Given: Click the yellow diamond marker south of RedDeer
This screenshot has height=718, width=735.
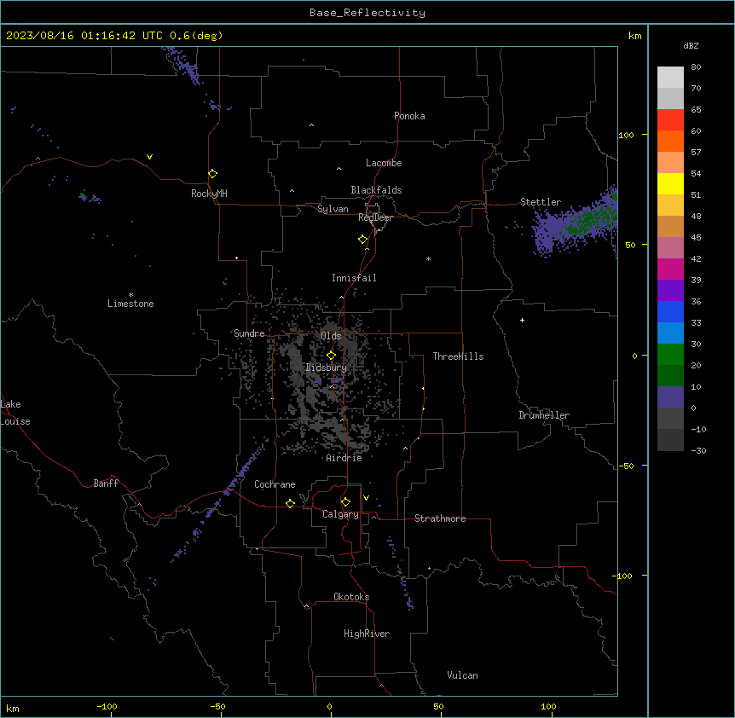Looking at the screenshot, I should tap(363, 240).
